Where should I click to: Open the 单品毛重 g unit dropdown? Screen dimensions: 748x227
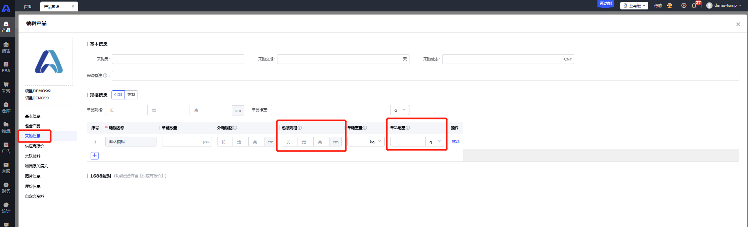tap(435, 142)
